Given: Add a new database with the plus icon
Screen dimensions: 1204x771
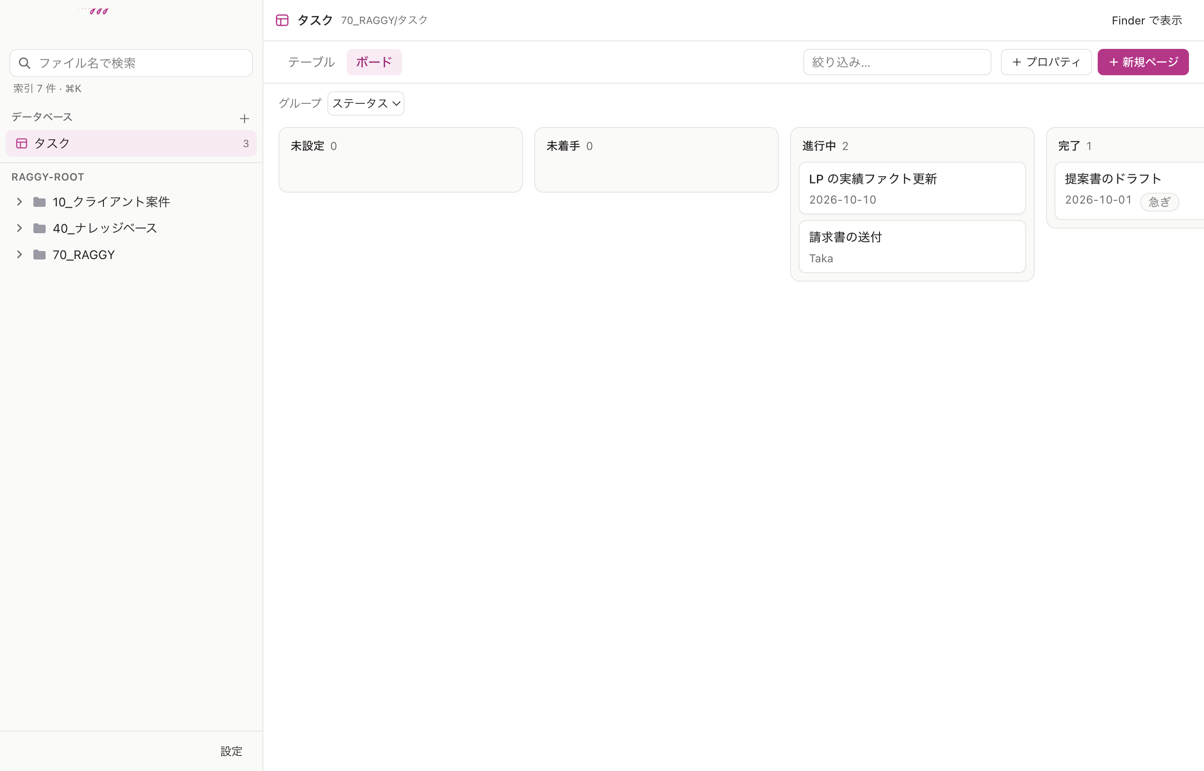Looking at the screenshot, I should click(245, 118).
